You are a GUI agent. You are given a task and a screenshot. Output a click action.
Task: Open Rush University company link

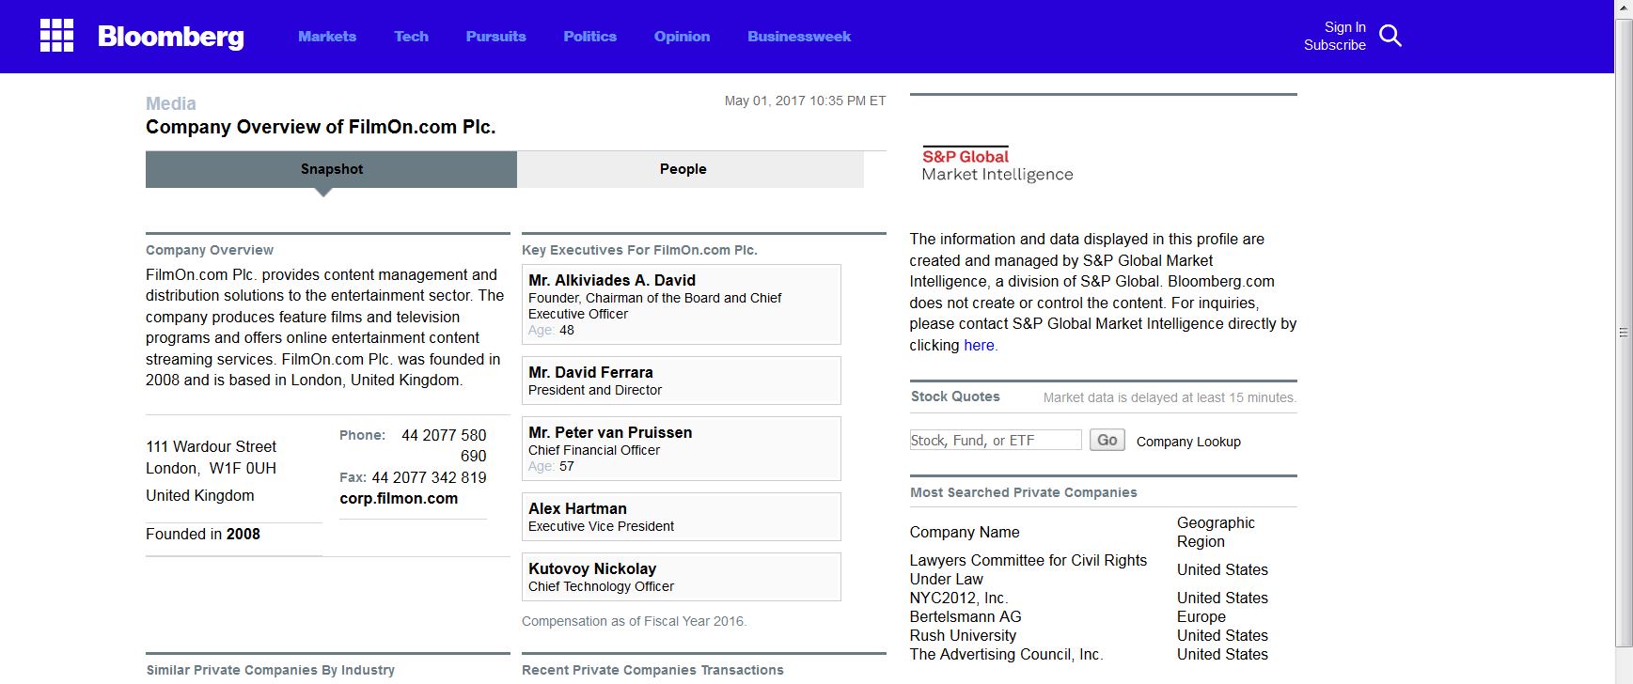click(963, 635)
